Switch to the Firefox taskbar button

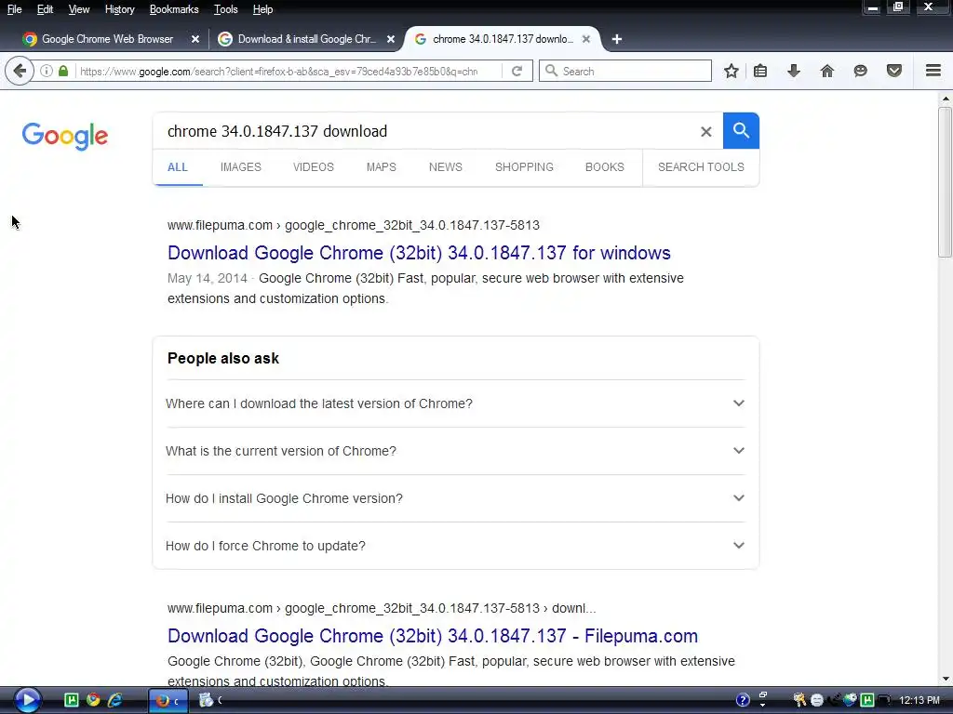pyautogui.click(x=168, y=701)
